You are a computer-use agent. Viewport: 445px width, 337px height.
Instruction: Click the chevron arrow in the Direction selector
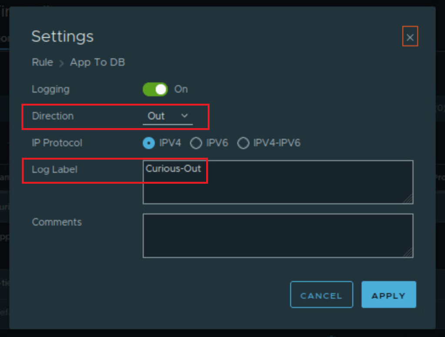click(x=184, y=116)
